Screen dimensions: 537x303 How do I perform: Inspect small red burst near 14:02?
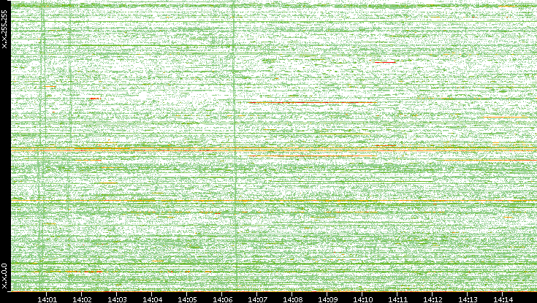point(96,99)
